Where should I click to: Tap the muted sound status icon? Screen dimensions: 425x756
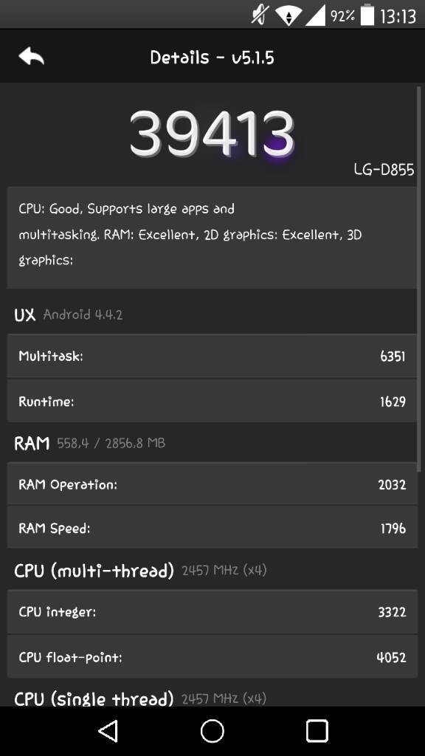coord(260,16)
